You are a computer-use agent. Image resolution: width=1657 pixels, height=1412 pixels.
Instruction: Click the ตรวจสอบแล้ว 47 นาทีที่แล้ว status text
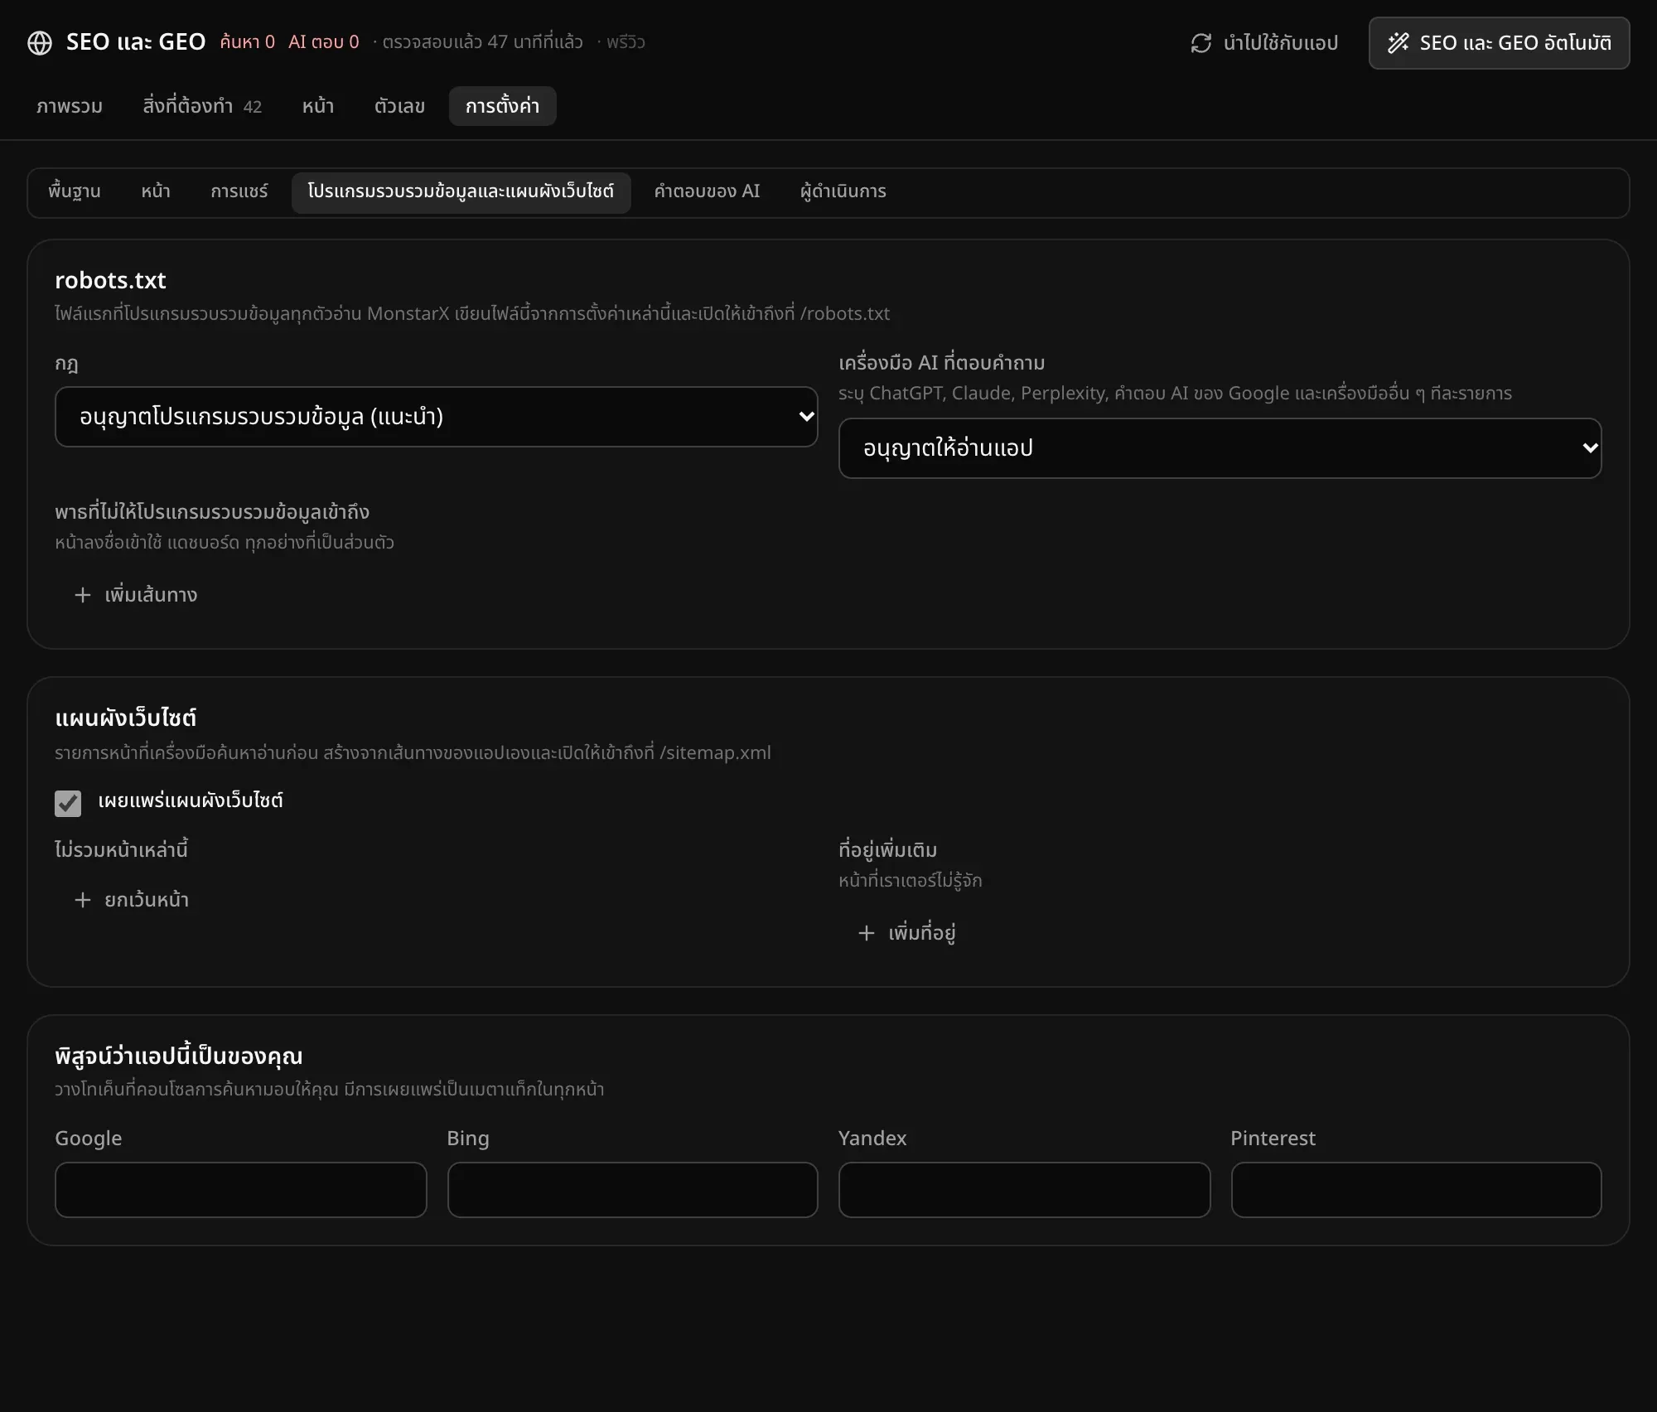click(x=482, y=42)
